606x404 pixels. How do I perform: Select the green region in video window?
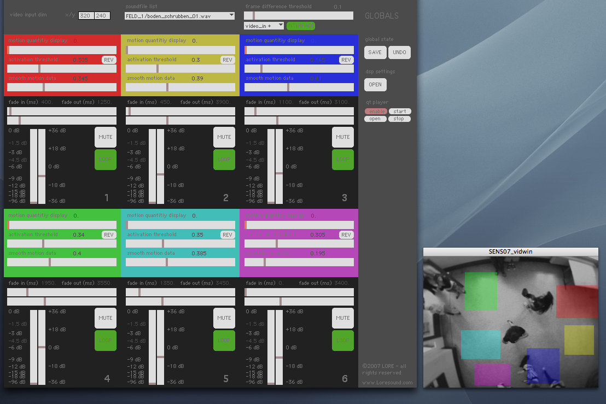tap(481, 291)
